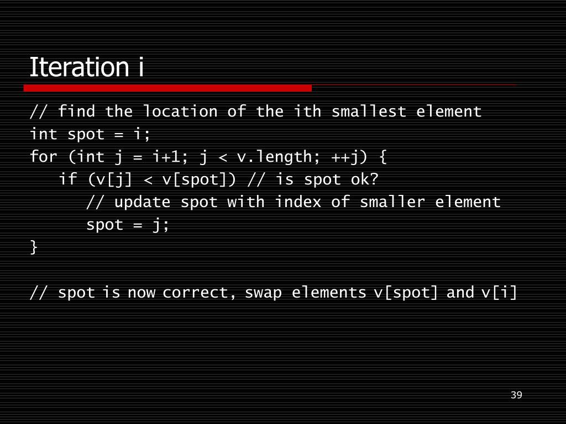Click the '++j' increment expression

click(x=349, y=157)
